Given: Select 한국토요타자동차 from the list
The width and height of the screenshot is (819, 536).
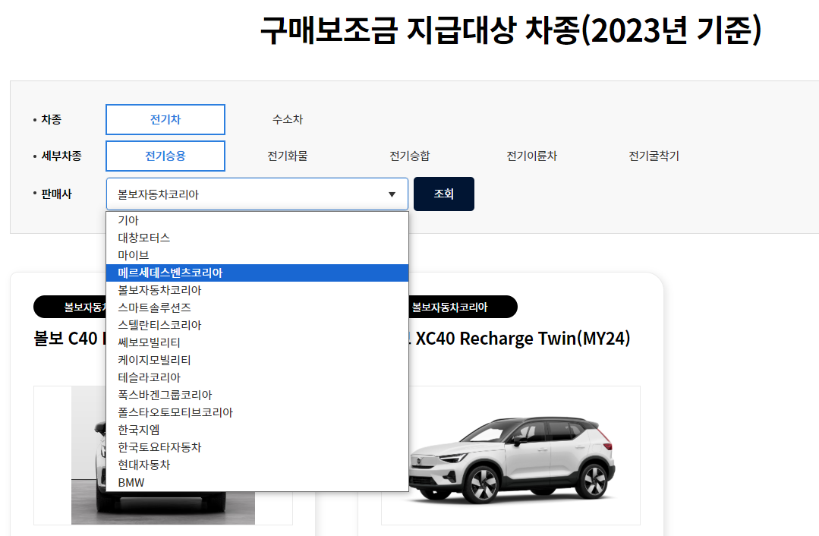Looking at the screenshot, I should (x=257, y=447).
